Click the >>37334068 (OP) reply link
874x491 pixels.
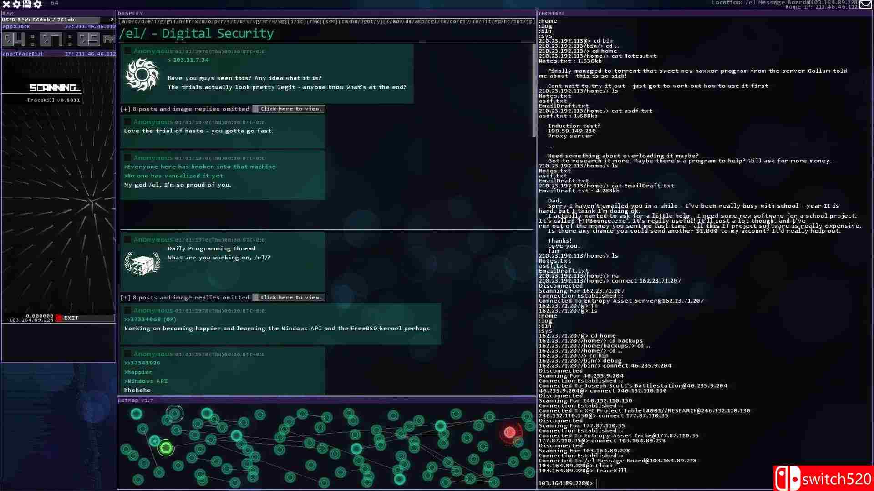point(150,319)
